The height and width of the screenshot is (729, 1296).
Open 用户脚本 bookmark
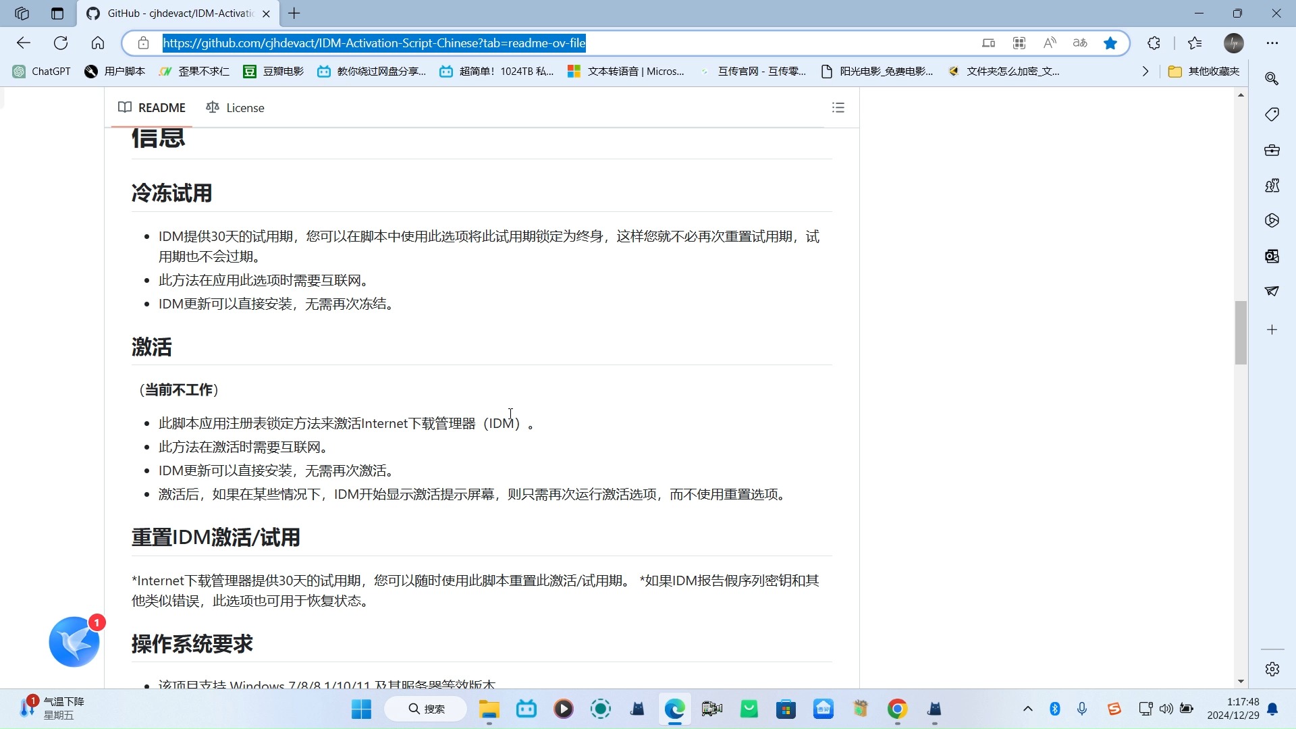click(115, 72)
